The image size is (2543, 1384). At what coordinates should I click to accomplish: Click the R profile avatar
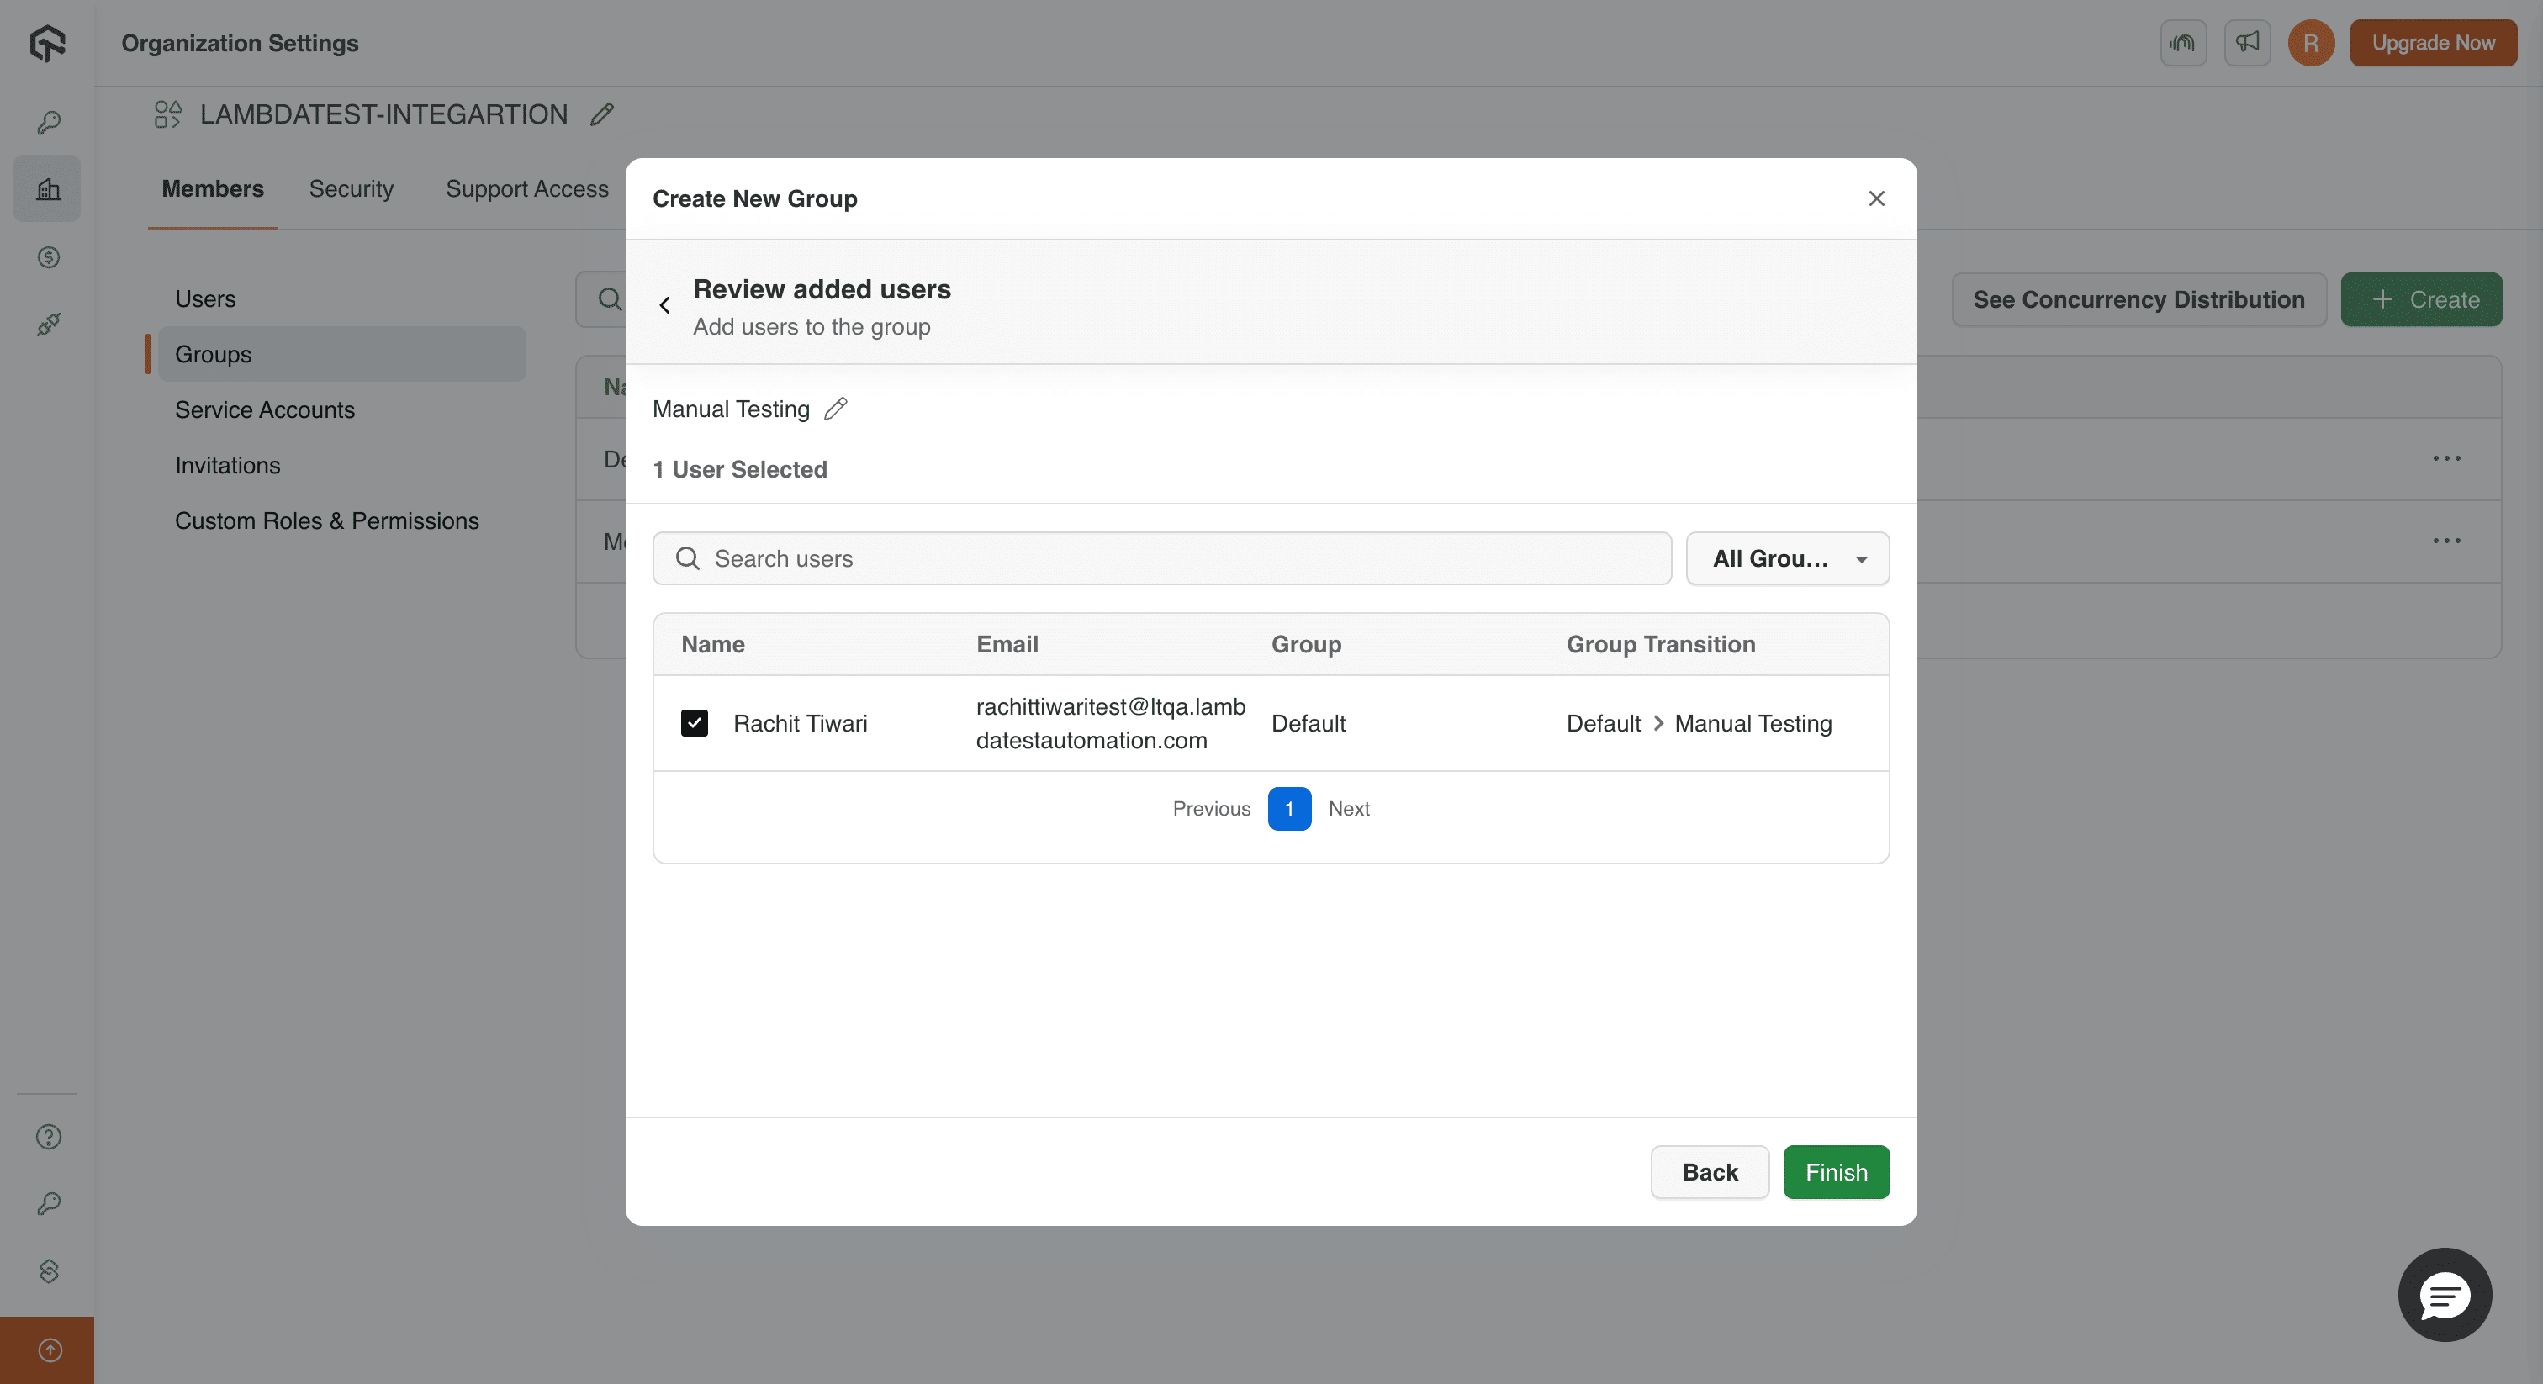2310,42
